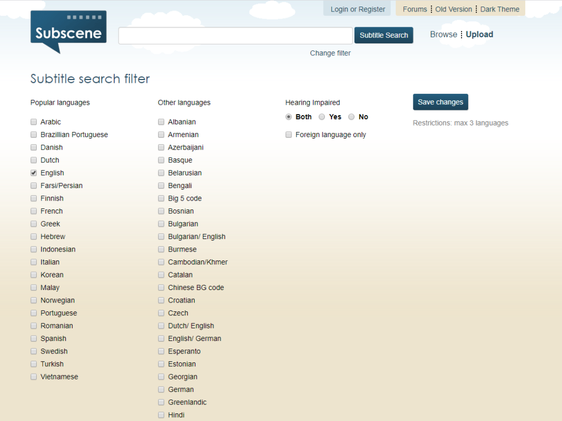This screenshot has width=562, height=421.
Task: Check the Basque checkbox
Action: pyautogui.click(x=161, y=160)
